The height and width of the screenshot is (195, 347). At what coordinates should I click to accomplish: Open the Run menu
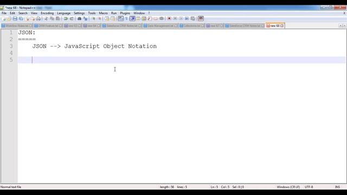tap(114, 13)
